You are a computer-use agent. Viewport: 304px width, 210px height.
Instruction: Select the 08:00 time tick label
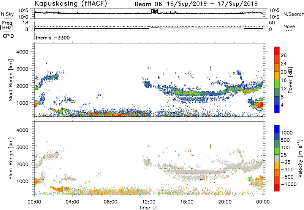pyautogui.click(x=110, y=202)
